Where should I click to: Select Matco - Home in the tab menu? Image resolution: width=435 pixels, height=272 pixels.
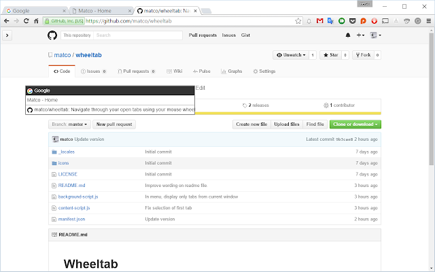110,100
